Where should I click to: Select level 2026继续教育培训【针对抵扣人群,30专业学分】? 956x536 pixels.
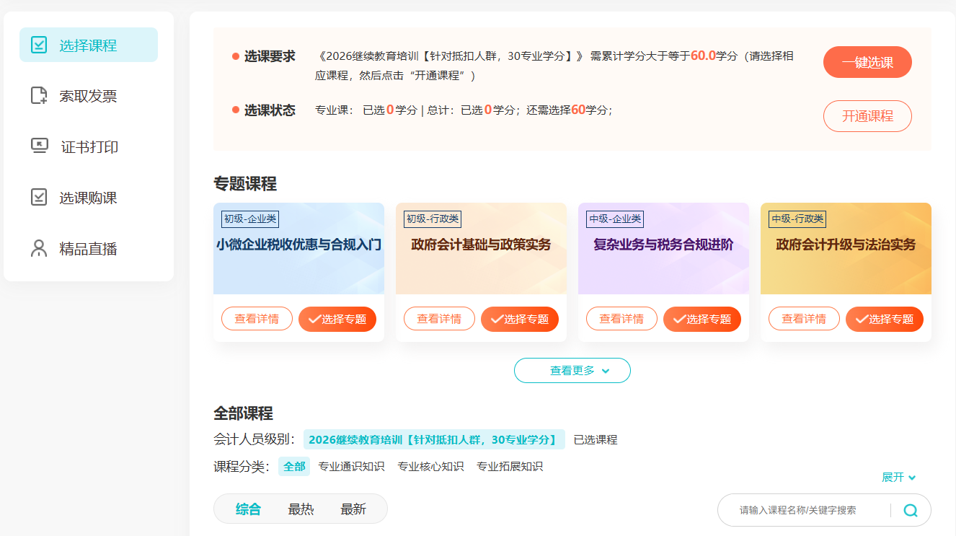point(434,439)
